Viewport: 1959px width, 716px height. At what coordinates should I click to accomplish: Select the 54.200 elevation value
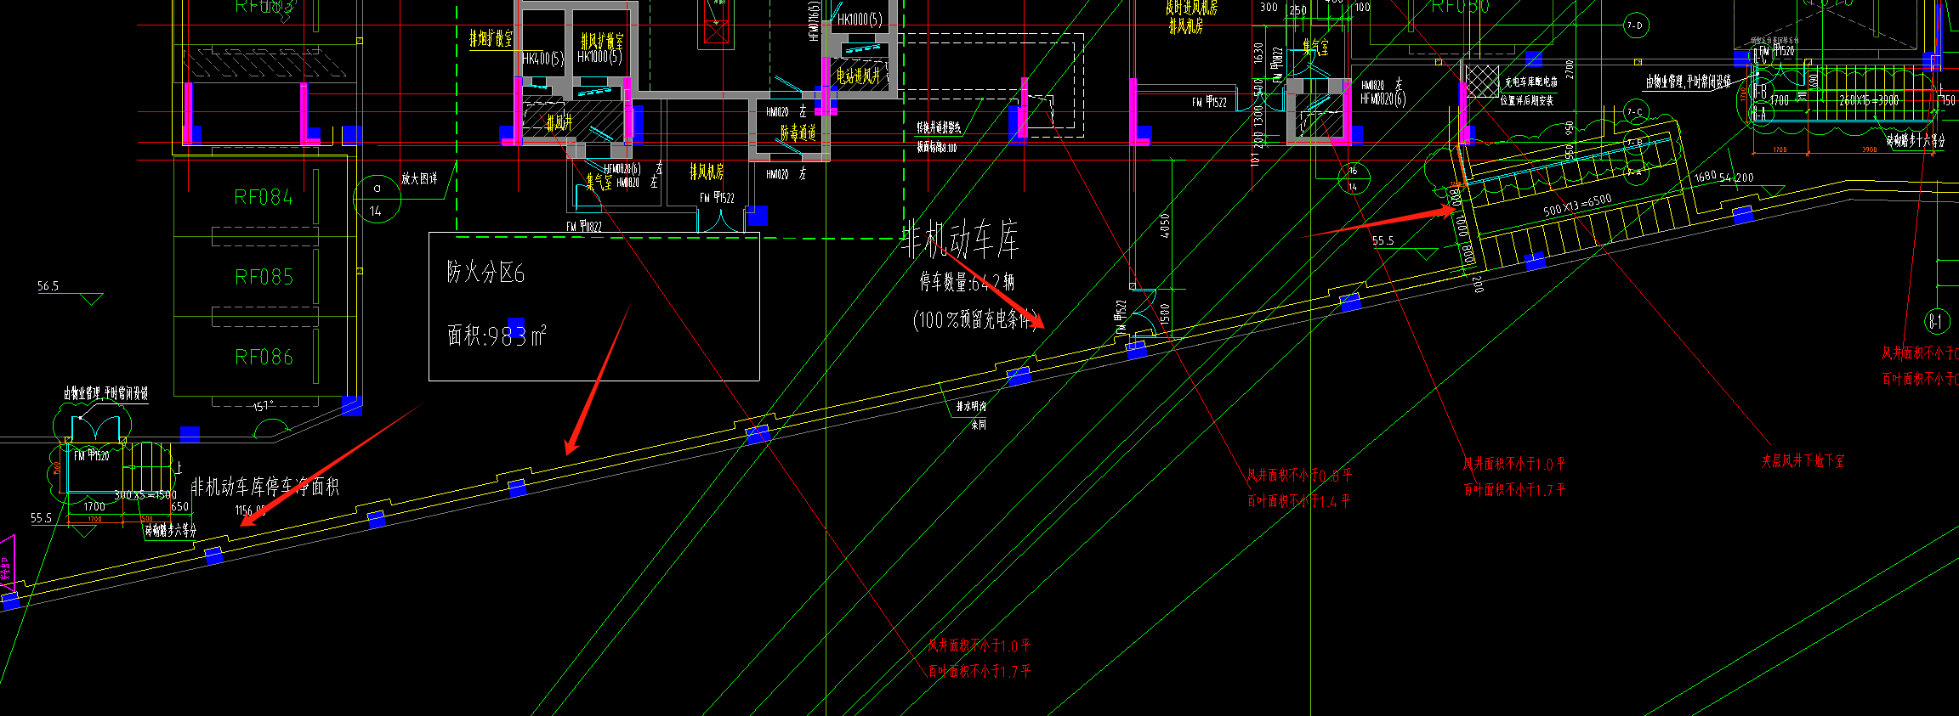point(1736,178)
